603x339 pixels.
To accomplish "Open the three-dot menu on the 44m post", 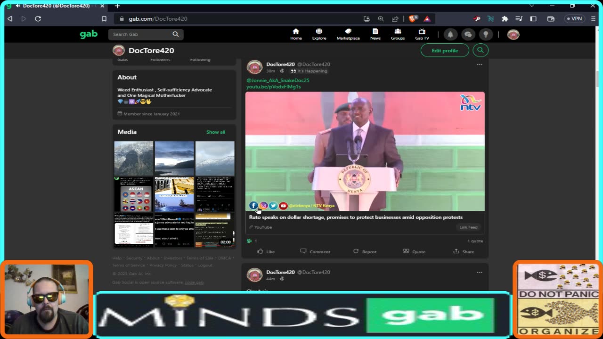I will pyautogui.click(x=479, y=272).
